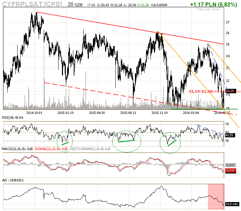Click the date axis label 2014-10-01
Screen dimensions: 241x211
(34, 113)
